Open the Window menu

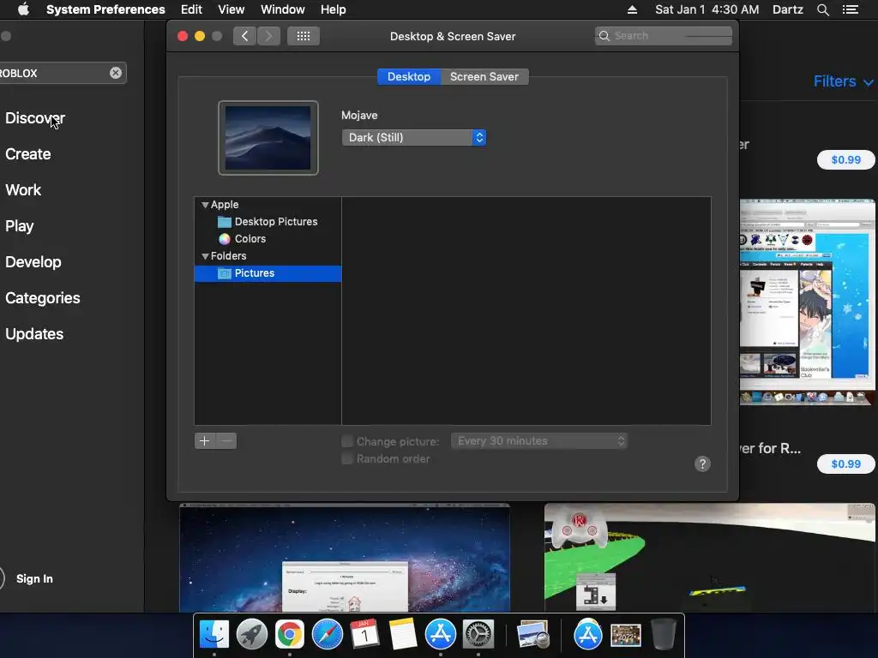[x=283, y=9]
